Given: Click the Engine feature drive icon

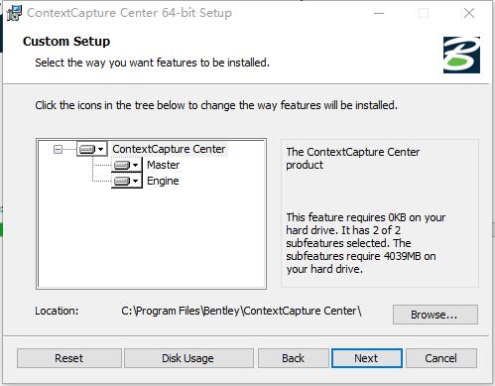Looking at the screenshot, I should click(122, 181).
